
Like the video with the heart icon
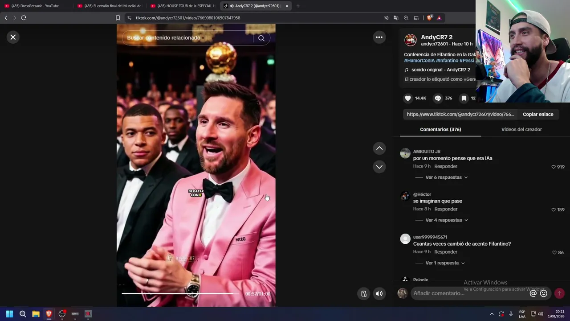click(408, 98)
